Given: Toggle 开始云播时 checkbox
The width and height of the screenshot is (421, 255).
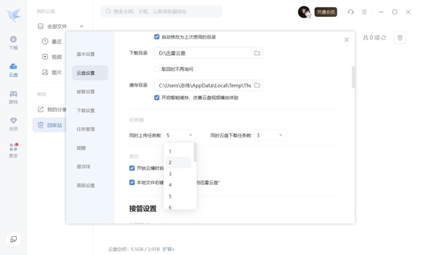Looking at the screenshot, I should click(x=132, y=168).
